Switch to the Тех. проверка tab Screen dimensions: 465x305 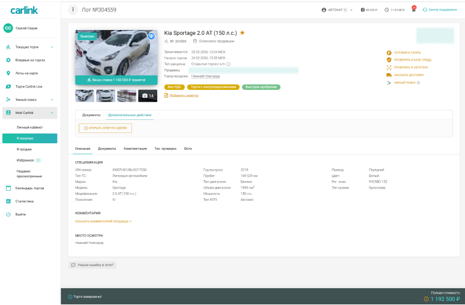[x=166, y=148]
